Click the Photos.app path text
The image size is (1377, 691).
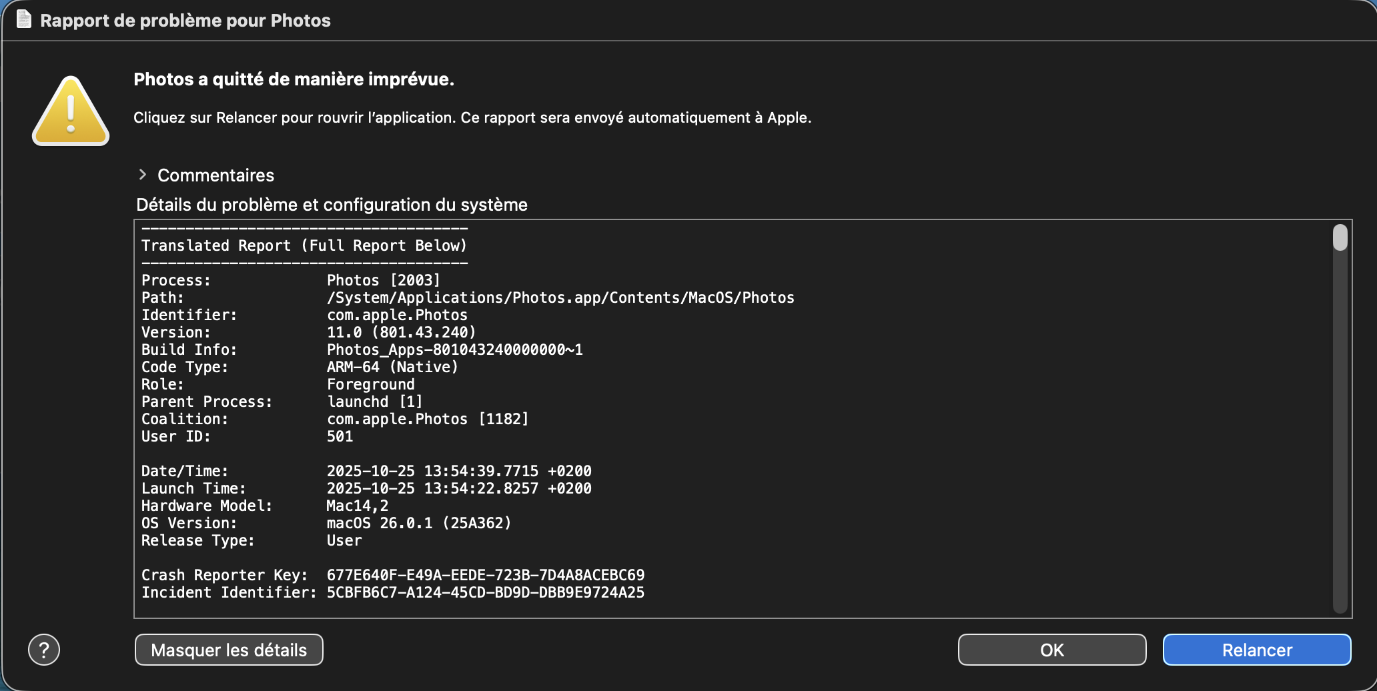[560, 297]
